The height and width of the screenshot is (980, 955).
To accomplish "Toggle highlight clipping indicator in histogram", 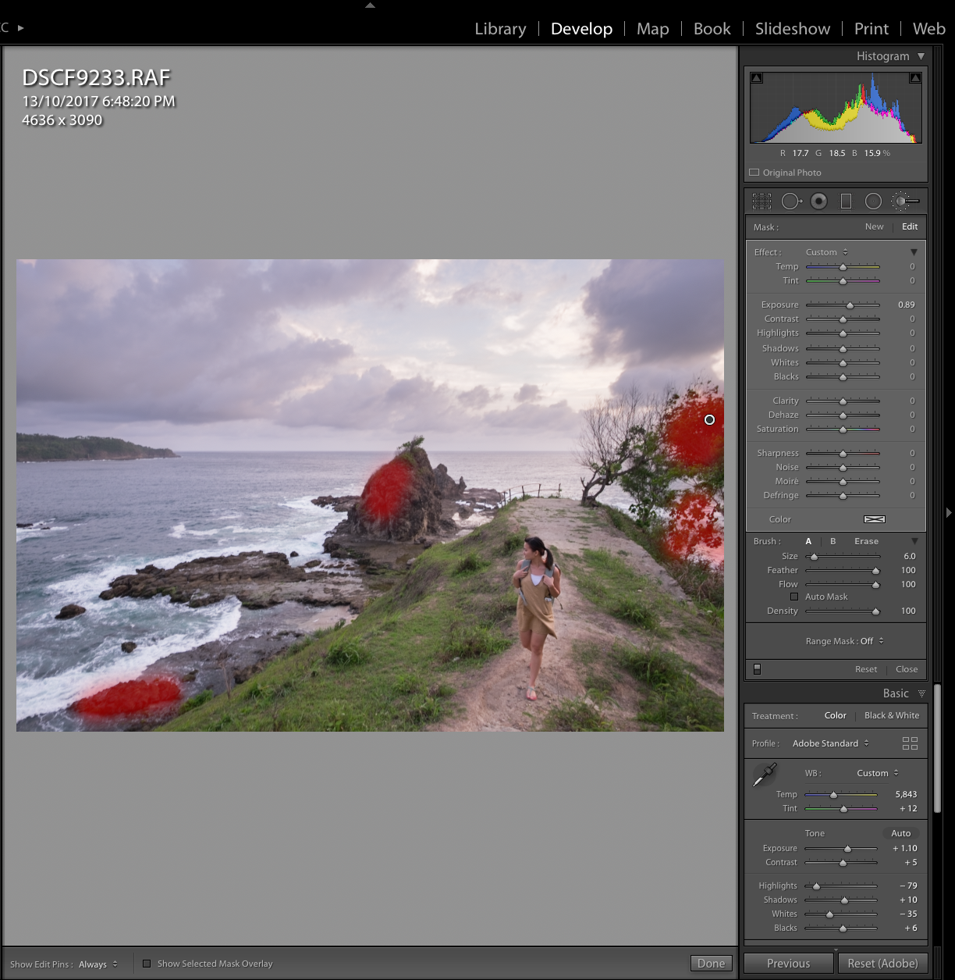I will (915, 78).
